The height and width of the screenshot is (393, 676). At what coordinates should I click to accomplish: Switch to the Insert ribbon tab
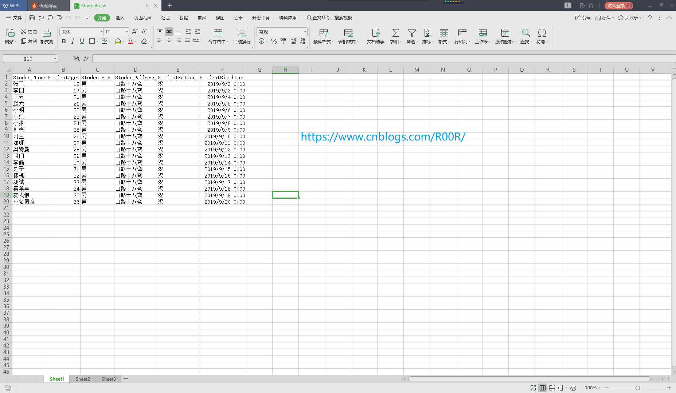(120, 18)
